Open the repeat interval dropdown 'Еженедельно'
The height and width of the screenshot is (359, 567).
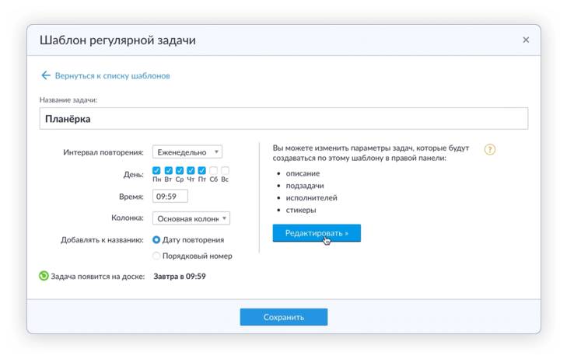187,152
